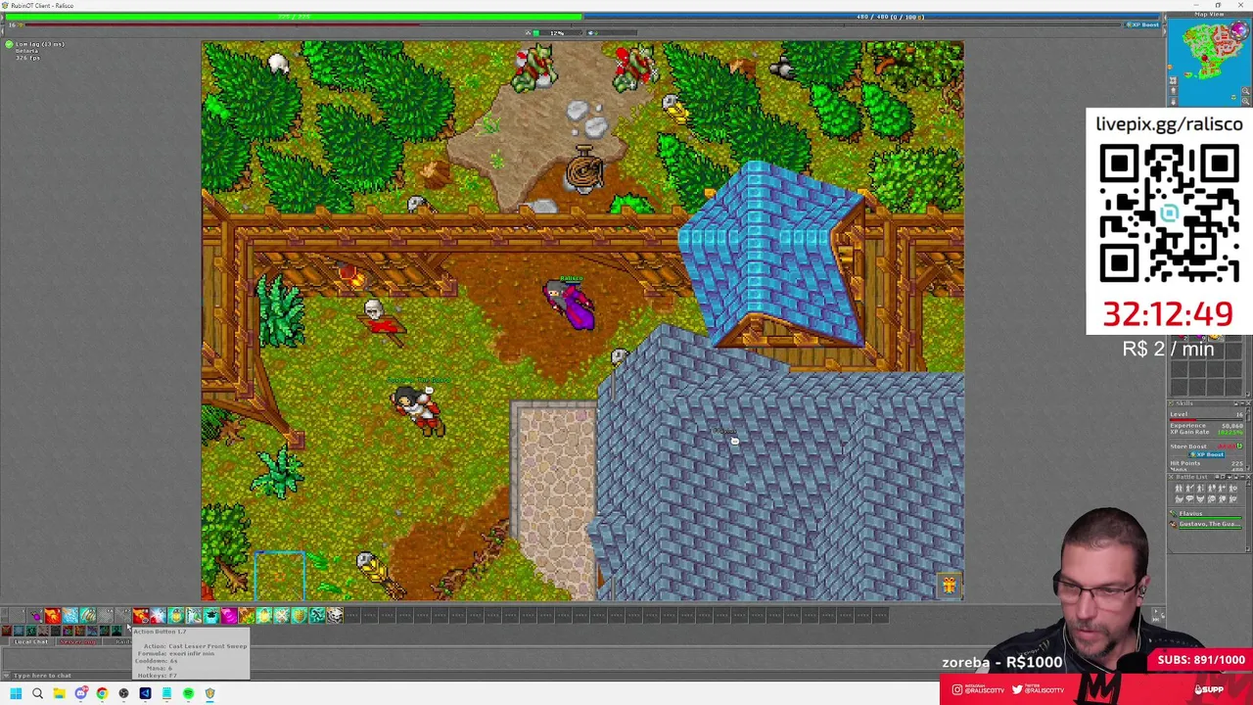
Task: Click the purple swirl small icon under the action bar
Action: tap(68, 631)
